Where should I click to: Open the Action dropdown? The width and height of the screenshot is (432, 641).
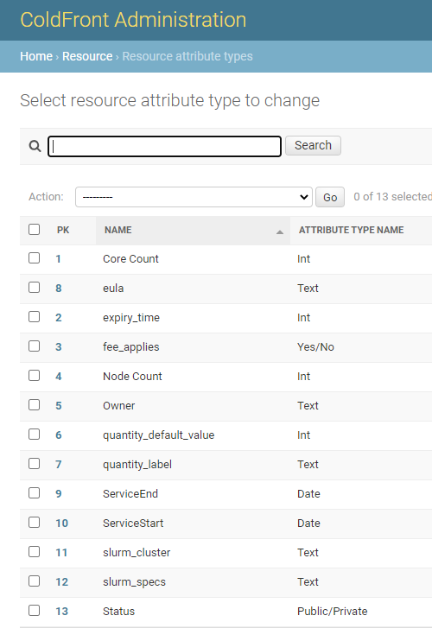[x=194, y=197]
